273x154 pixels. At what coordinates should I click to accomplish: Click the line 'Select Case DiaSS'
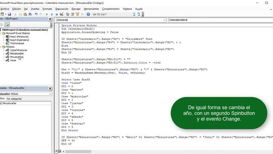coord(76,80)
